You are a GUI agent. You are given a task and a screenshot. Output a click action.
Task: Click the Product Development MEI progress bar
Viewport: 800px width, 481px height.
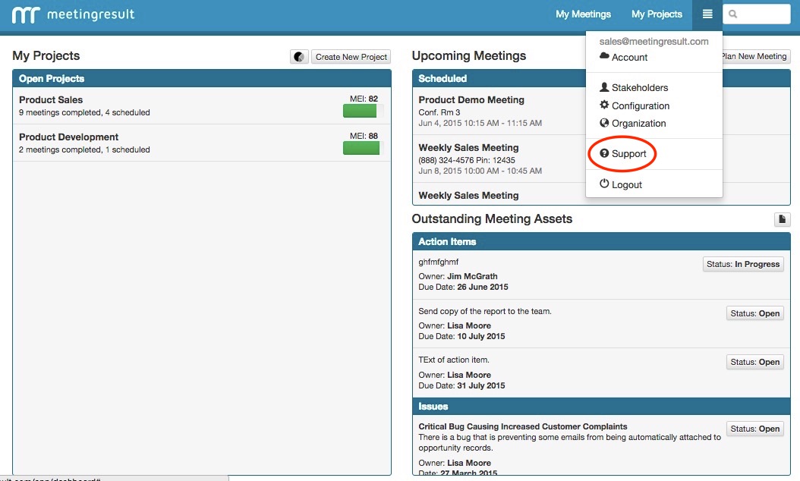[361, 148]
